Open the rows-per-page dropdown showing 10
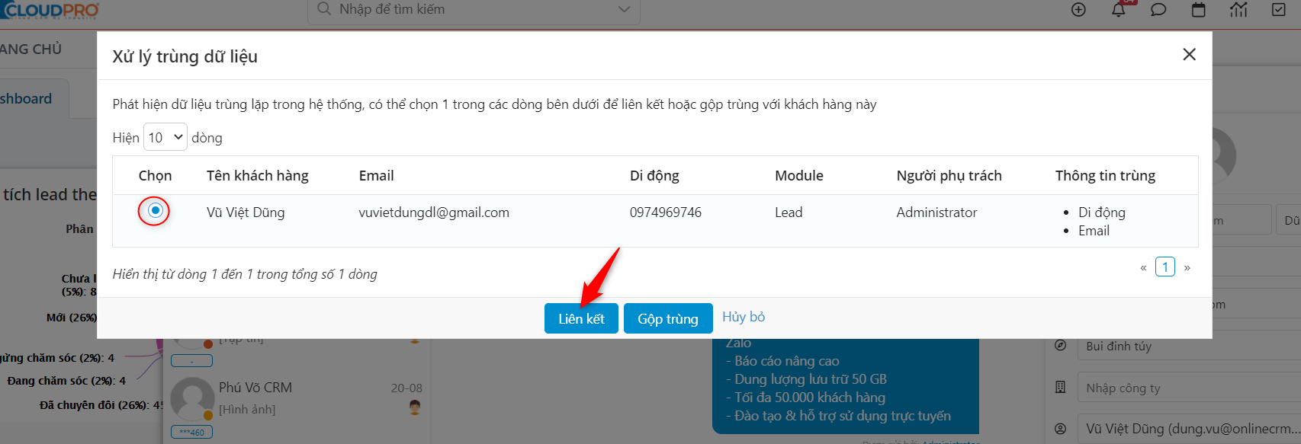Viewport: 1301px width, 444px height. pos(165,137)
